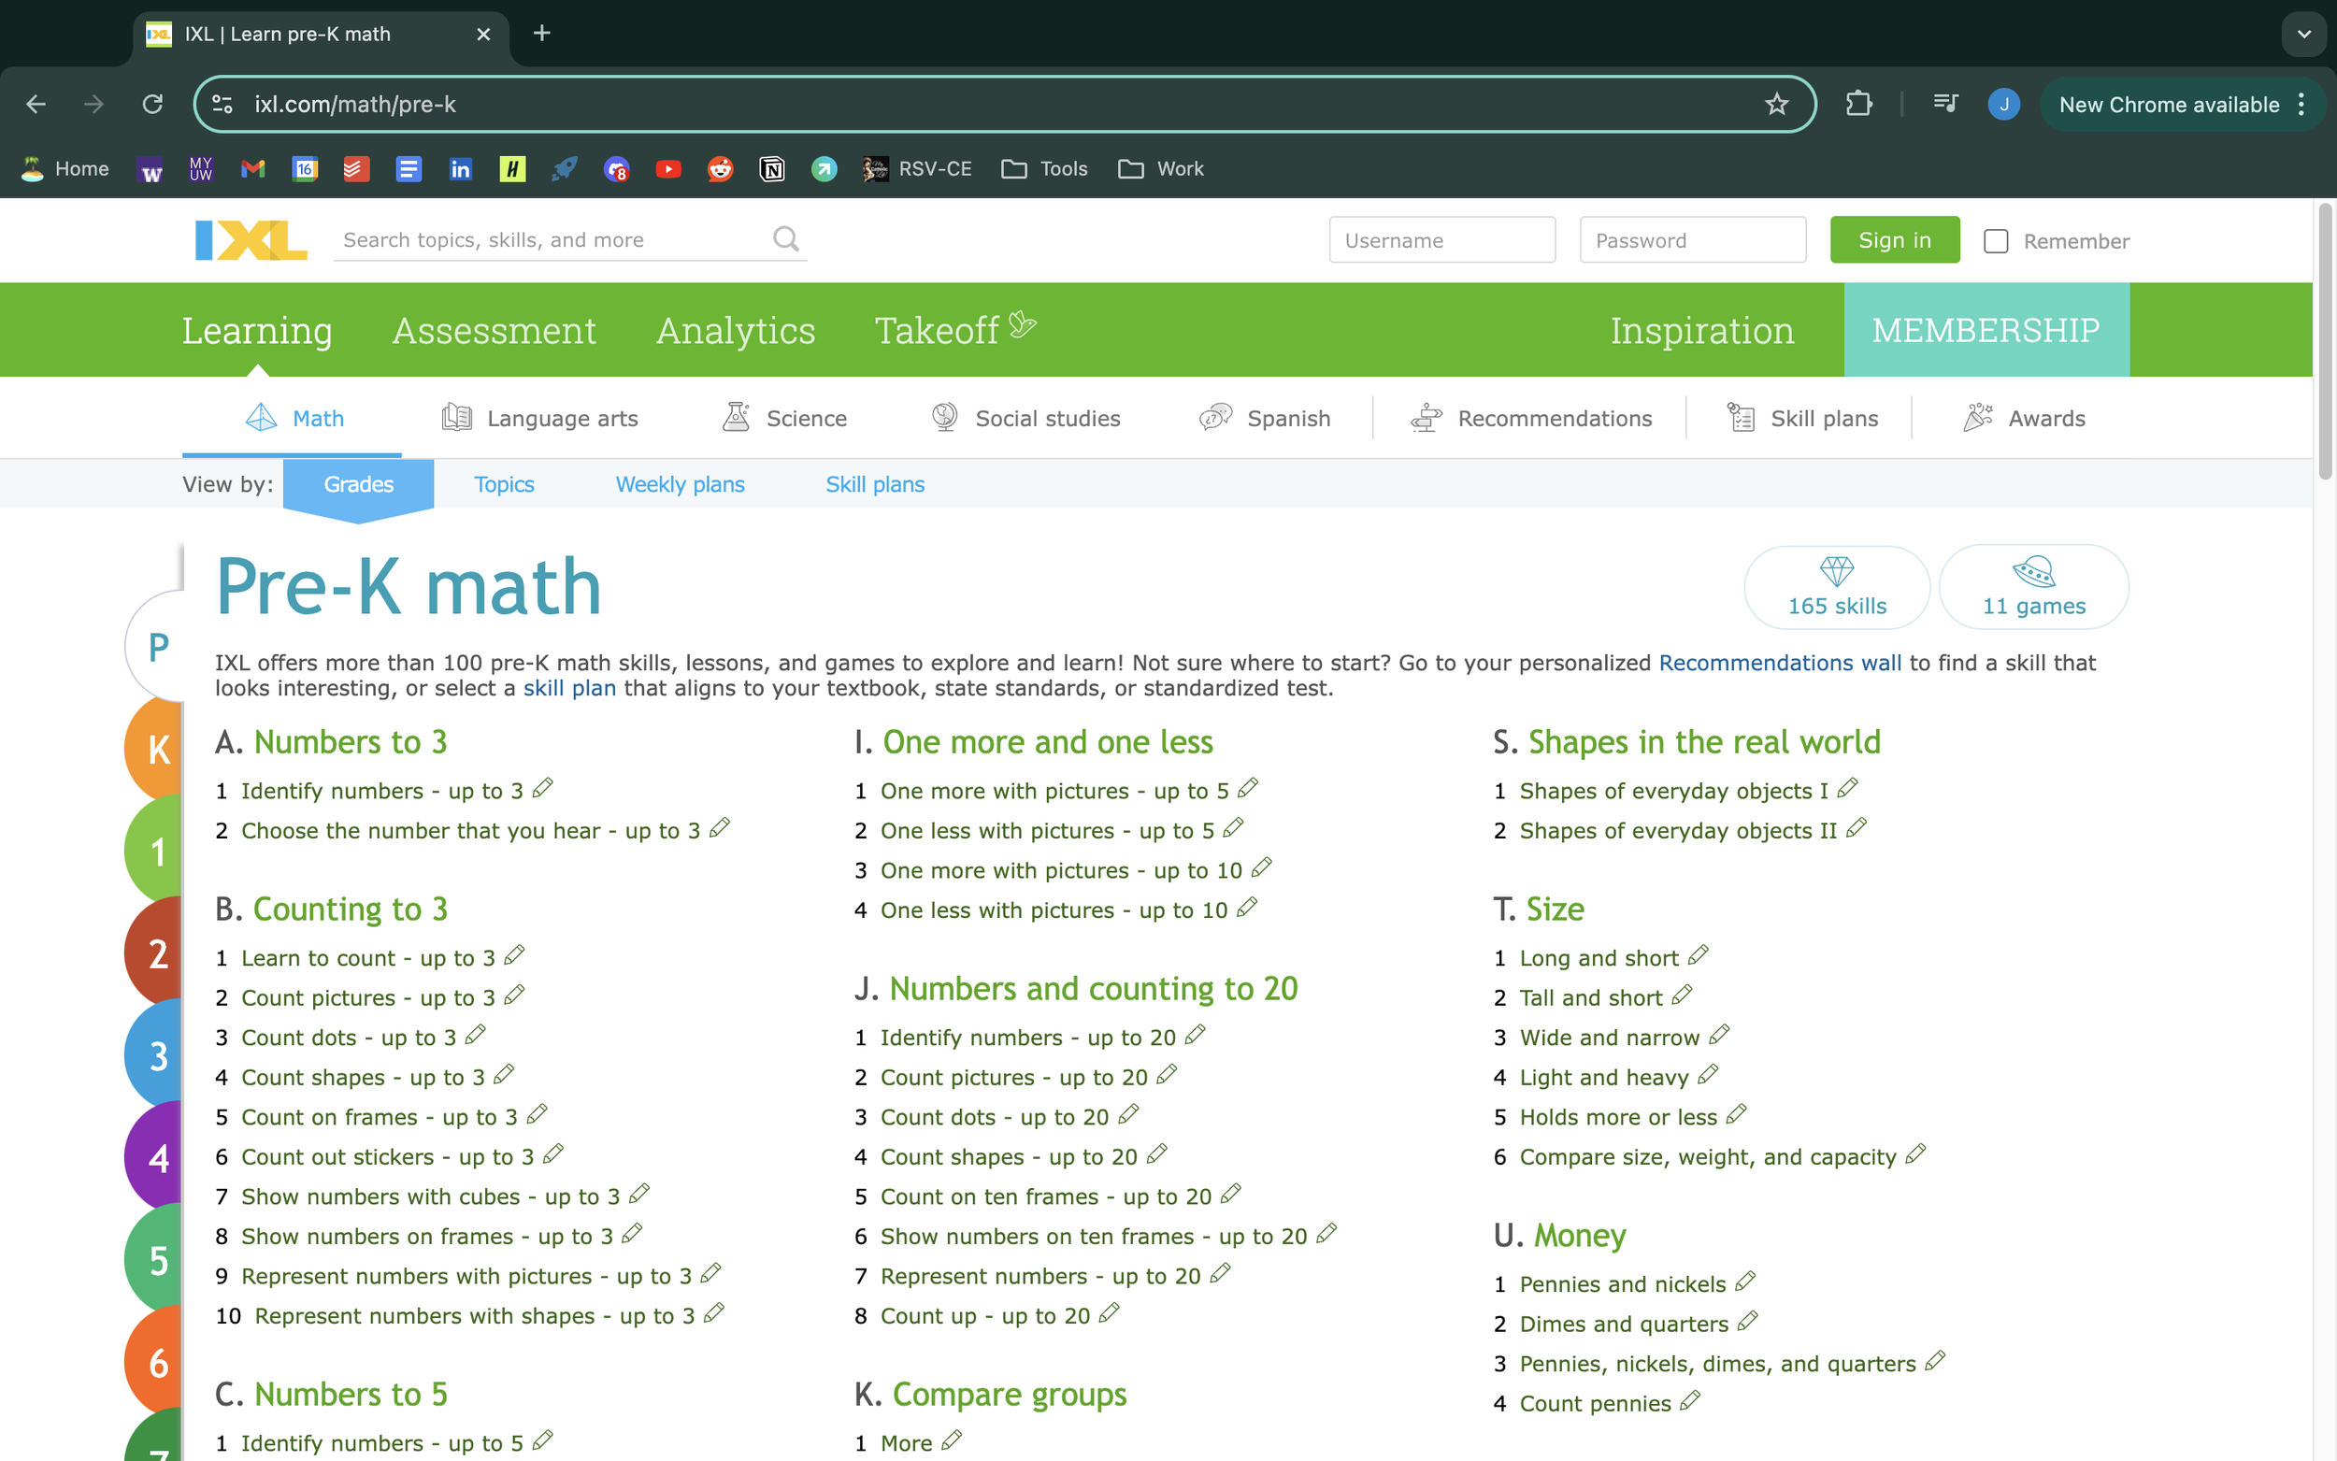Screen dimensions: 2337x1461
Task: Check the Remember checkbox
Action: pos(1995,240)
